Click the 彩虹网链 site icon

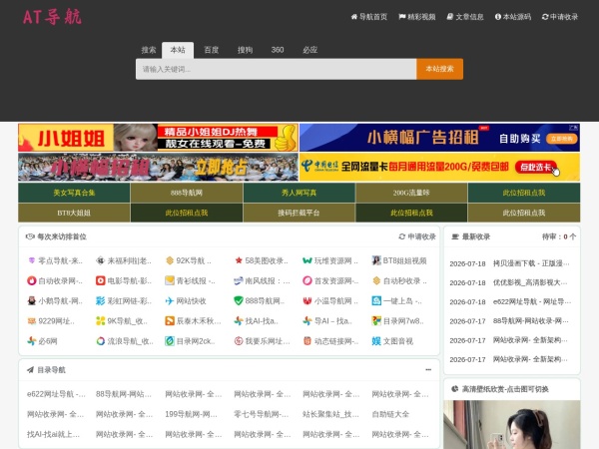[x=101, y=301]
